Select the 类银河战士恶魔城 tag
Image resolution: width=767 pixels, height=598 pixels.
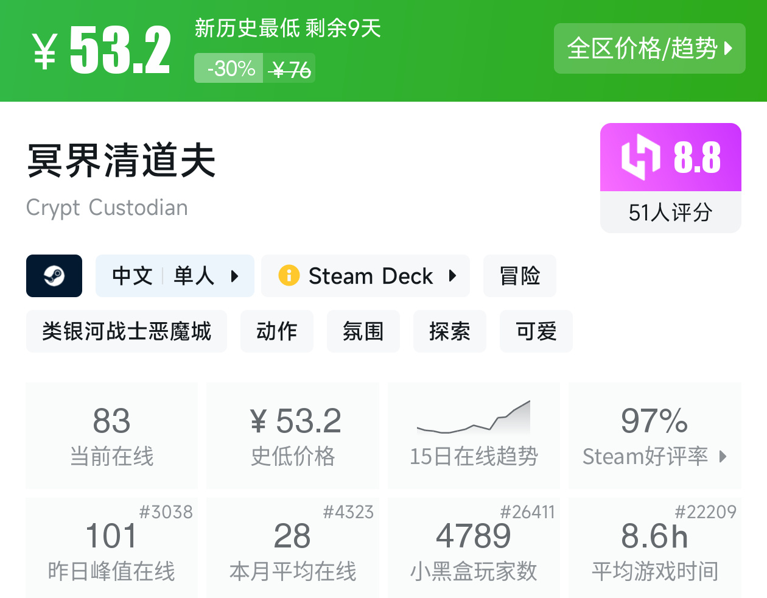tap(126, 331)
